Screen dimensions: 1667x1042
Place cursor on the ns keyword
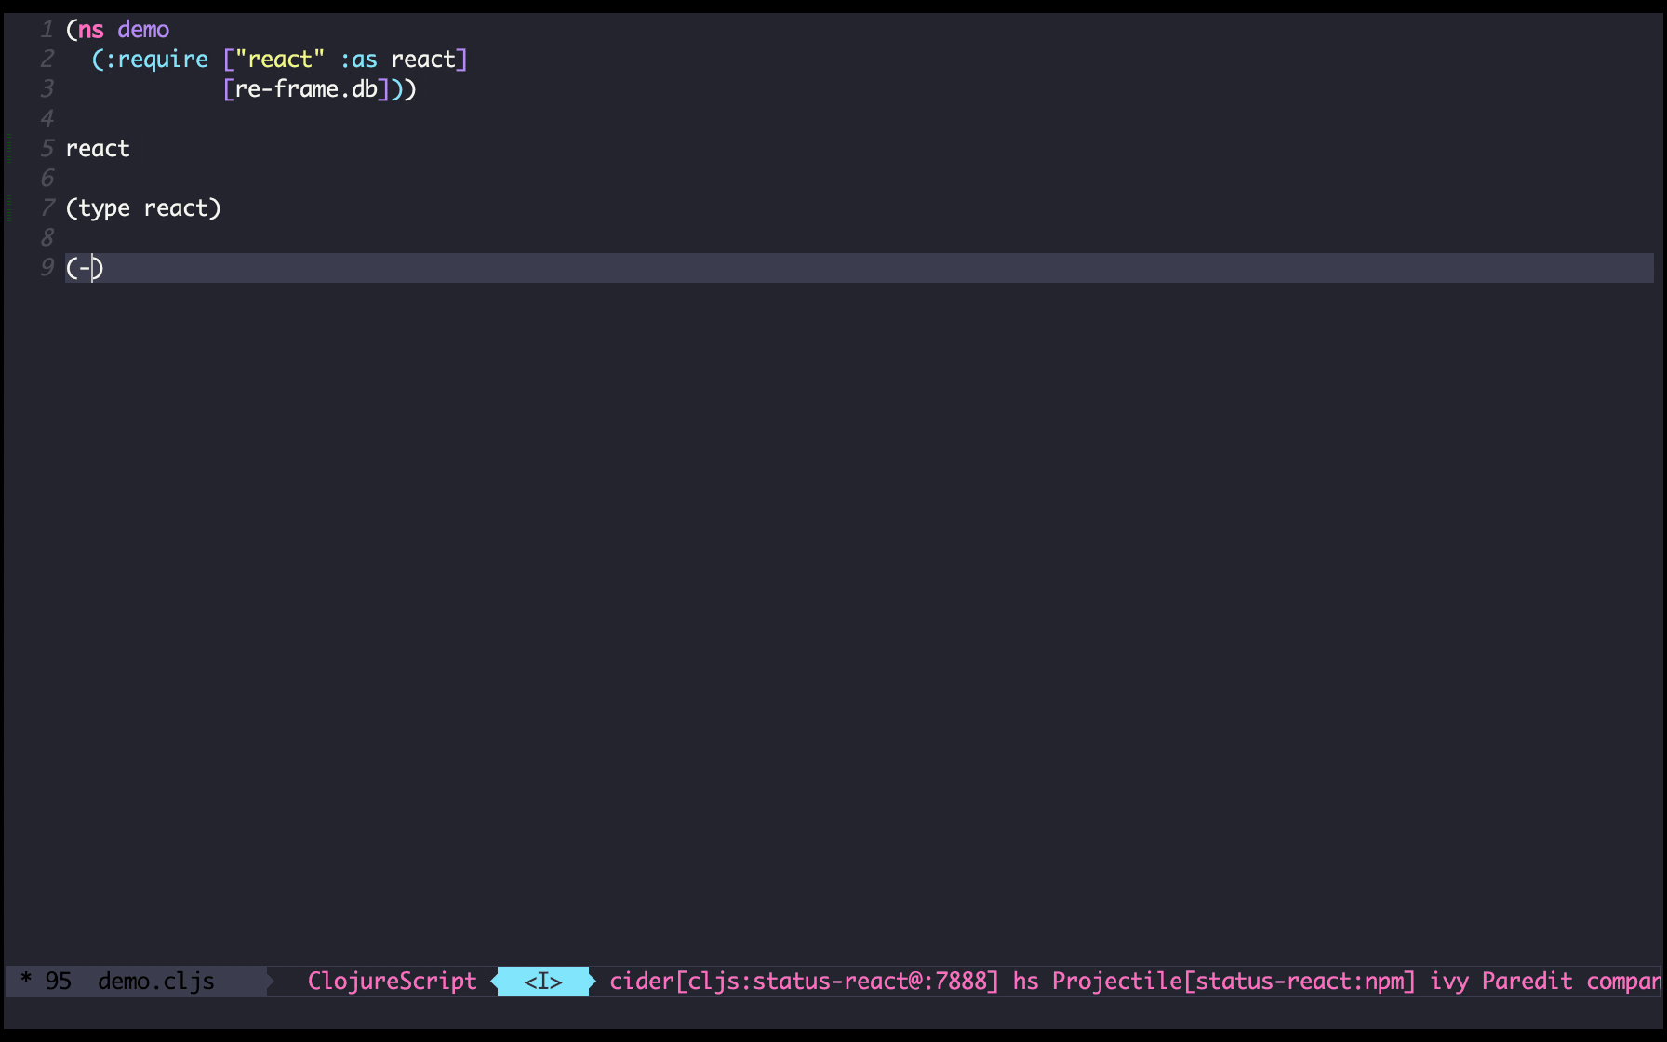tap(91, 30)
